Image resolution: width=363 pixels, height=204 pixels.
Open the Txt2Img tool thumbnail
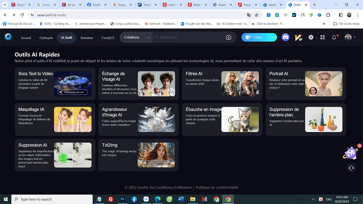156,155
